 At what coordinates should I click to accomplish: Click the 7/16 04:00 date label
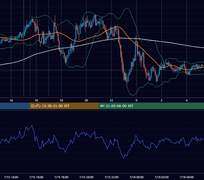[187, 177]
